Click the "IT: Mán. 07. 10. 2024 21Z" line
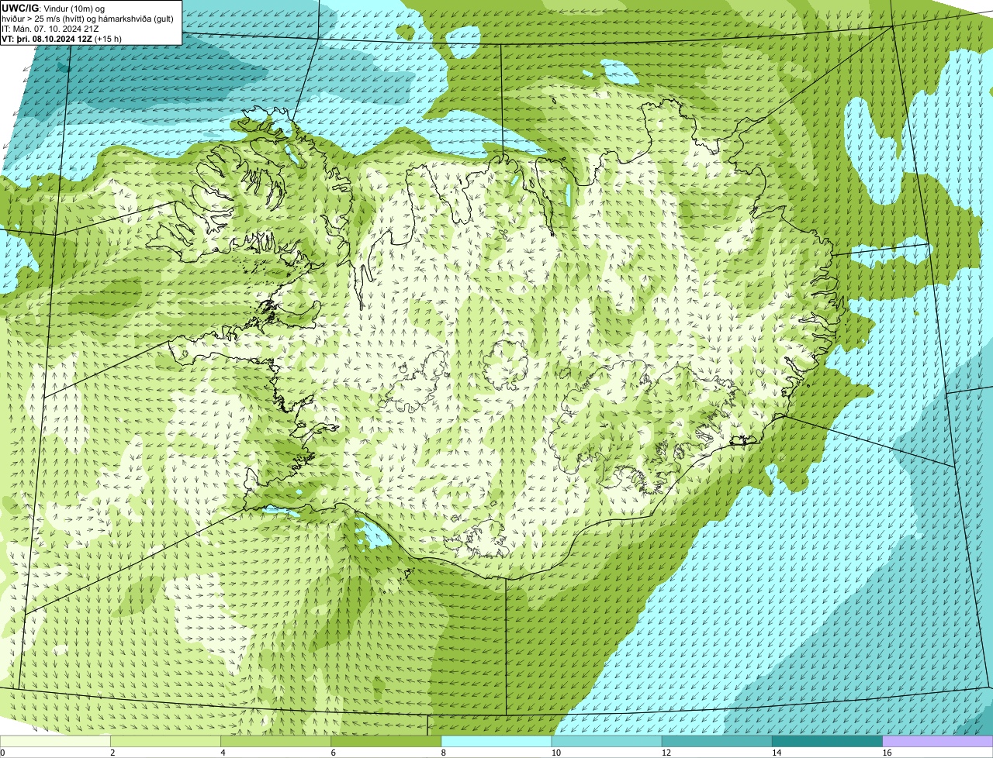This screenshot has height=758, width=993. click(50, 29)
